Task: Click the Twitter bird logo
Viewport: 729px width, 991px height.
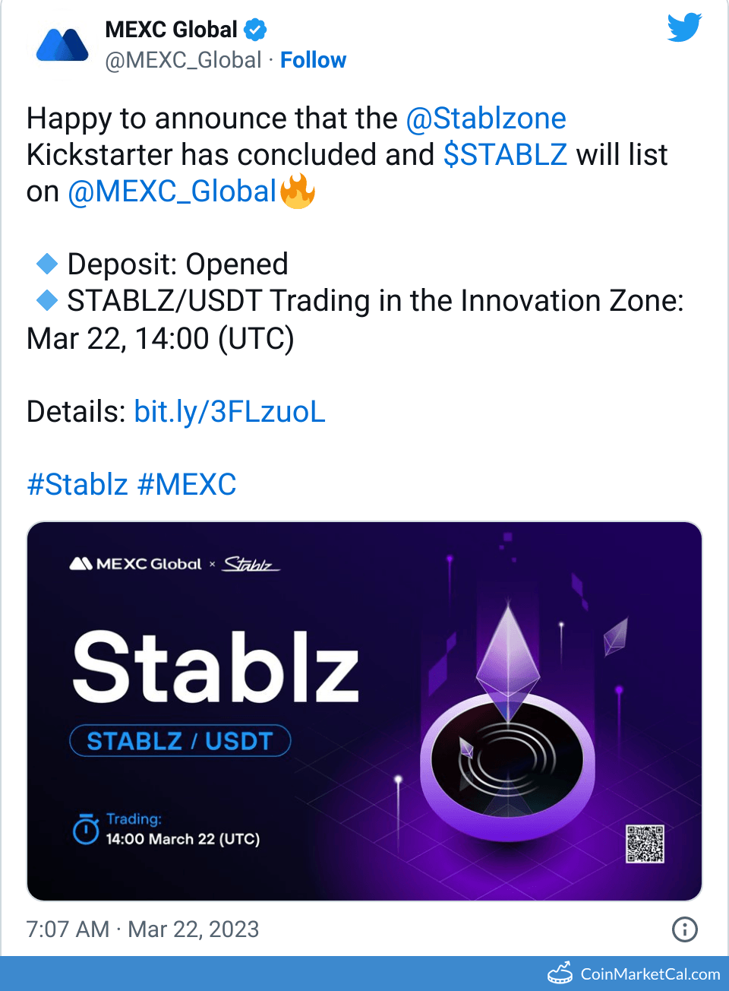Action: click(x=684, y=28)
